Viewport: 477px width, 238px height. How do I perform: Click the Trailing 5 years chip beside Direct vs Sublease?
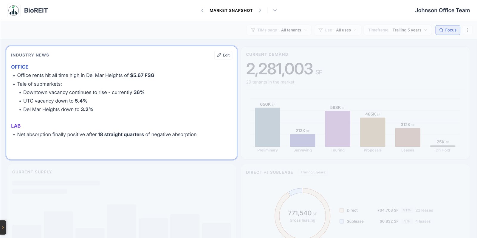click(x=313, y=172)
